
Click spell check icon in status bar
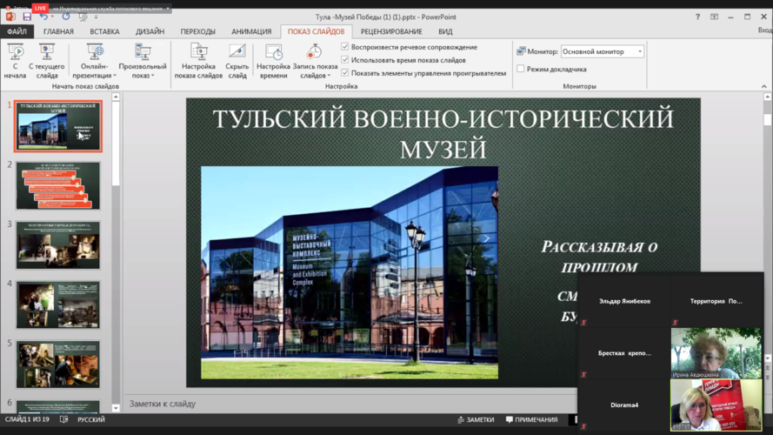(x=64, y=419)
